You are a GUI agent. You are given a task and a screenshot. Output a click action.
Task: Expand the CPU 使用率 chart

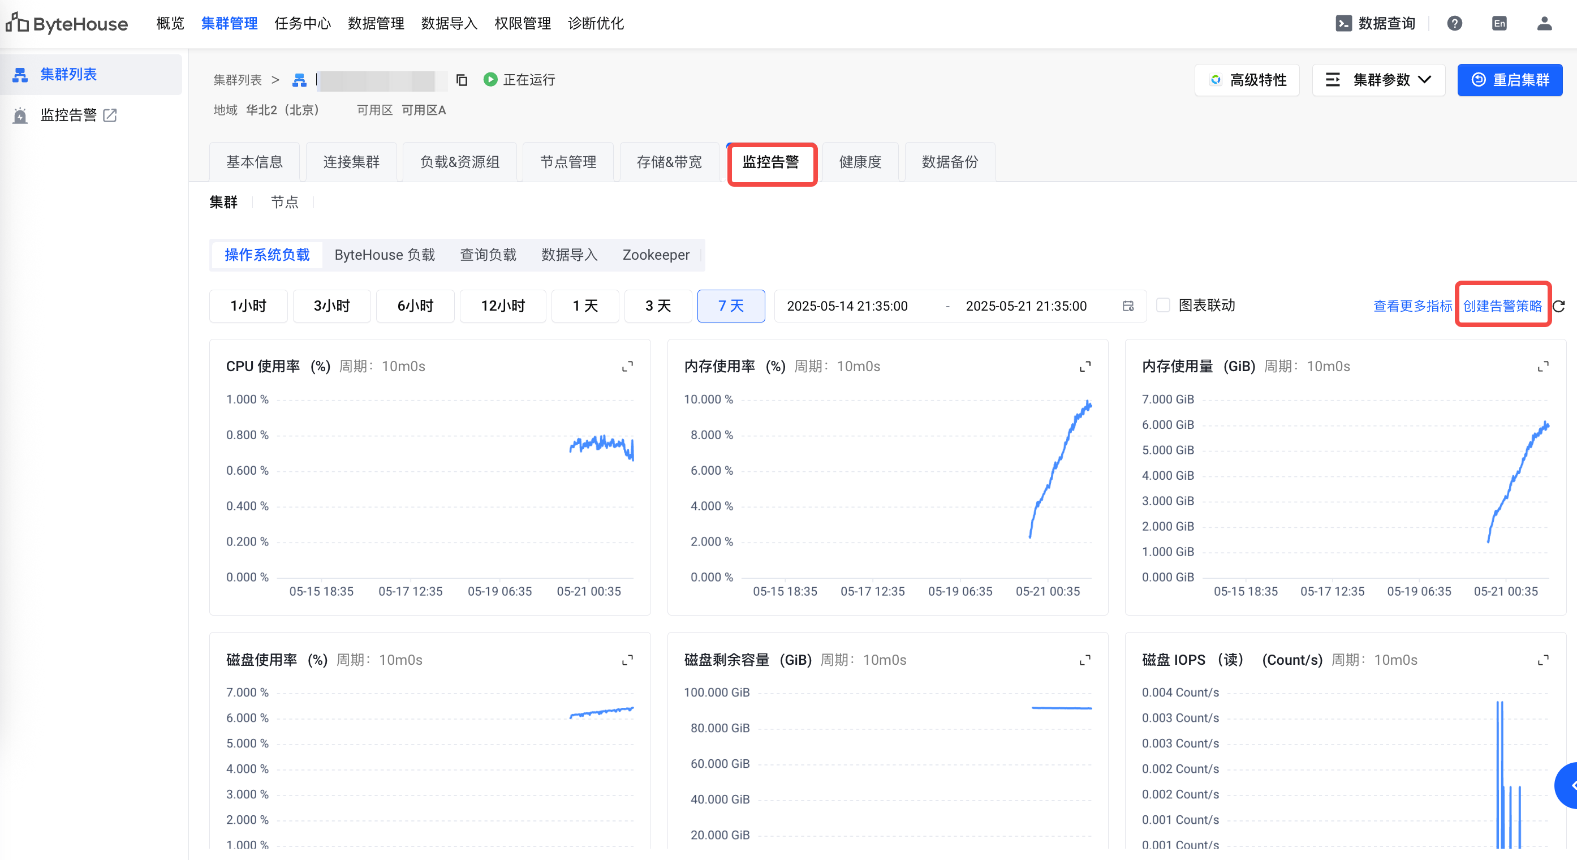point(627,366)
